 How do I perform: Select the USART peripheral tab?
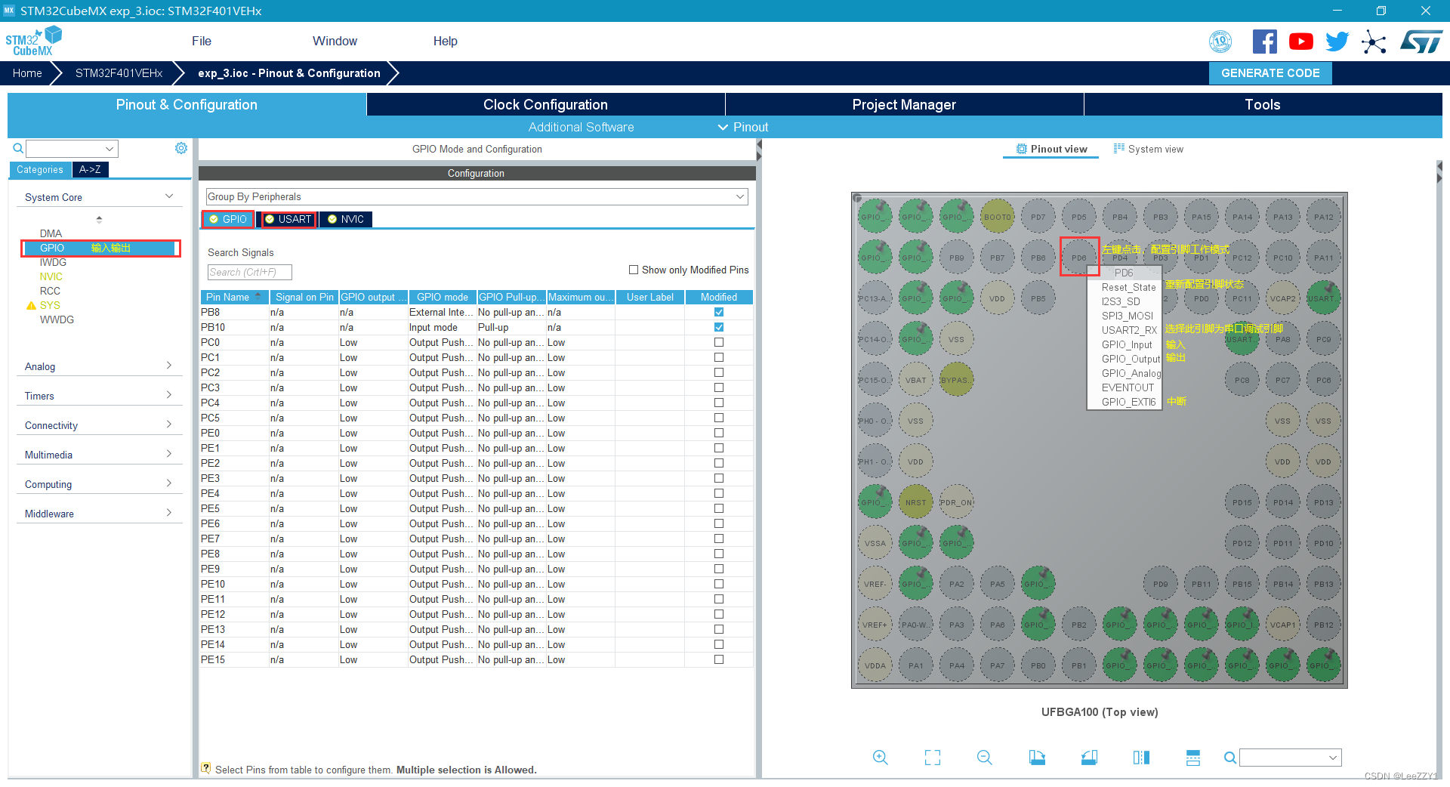pyautogui.click(x=288, y=219)
